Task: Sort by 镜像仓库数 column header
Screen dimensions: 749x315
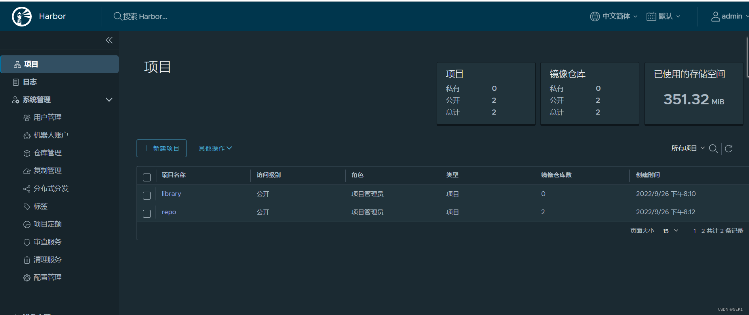Action: (556, 175)
